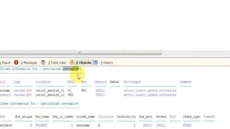The height and width of the screenshot is (129, 230).
Task: Click varchar(20) type in the username row
Action: [x=23, y=91]
